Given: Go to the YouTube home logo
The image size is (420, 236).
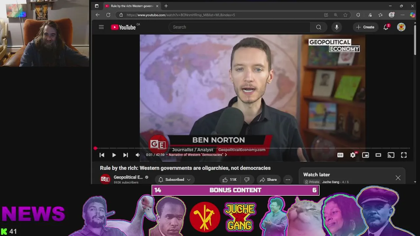Looking at the screenshot, I should pyautogui.click(x=123, y=27).
